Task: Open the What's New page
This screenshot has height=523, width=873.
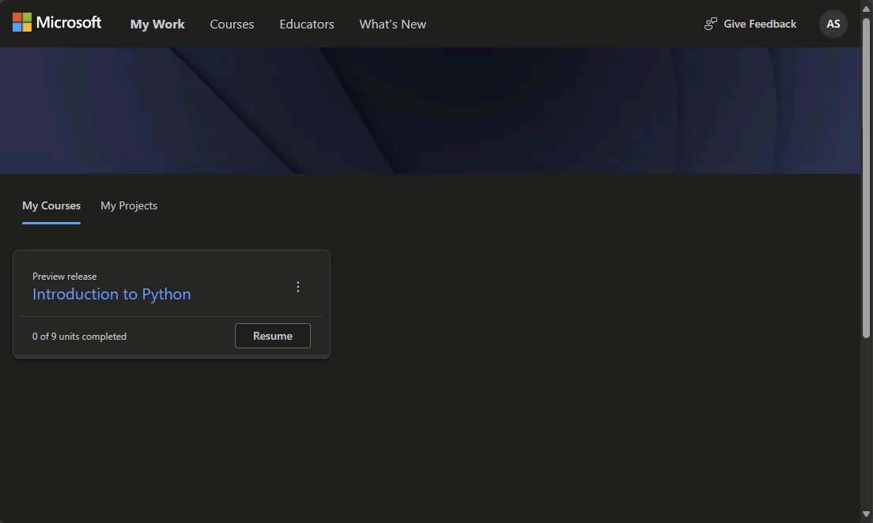Action: tap(392, 24)
